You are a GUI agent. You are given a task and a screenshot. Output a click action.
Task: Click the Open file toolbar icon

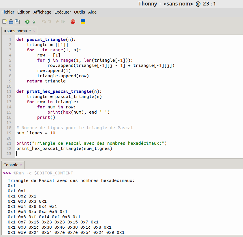click(x=11, y=22)
